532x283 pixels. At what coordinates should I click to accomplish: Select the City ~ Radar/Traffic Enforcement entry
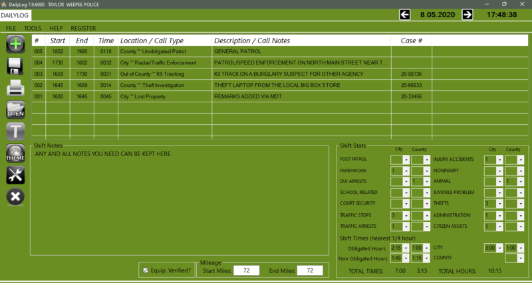click(280, 62)
